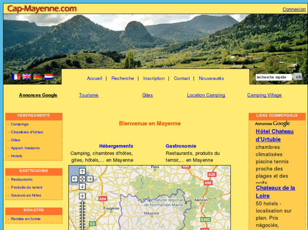Go to the Accueil menu item
The height and width of the screenshot is (230, 308).
tap(94, 78)
